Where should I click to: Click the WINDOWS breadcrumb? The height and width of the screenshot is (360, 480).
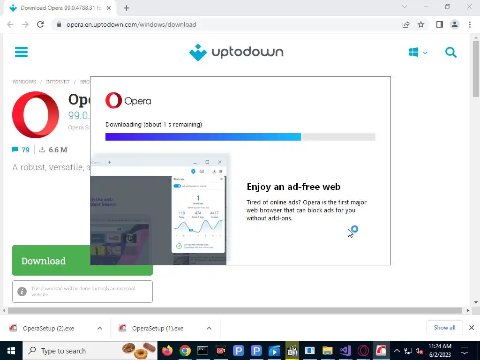tap(24, 82)
